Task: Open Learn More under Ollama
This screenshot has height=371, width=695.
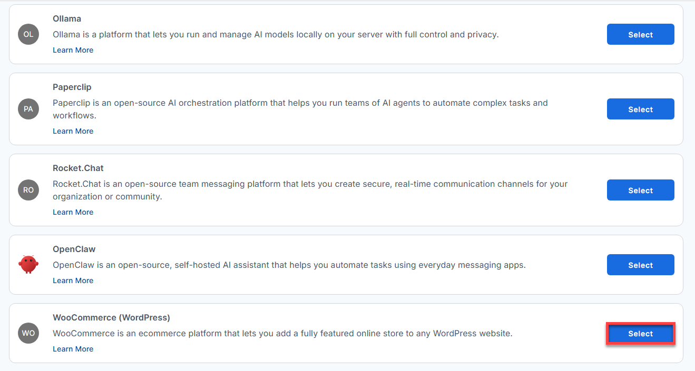Action: (x=73, y=50)
